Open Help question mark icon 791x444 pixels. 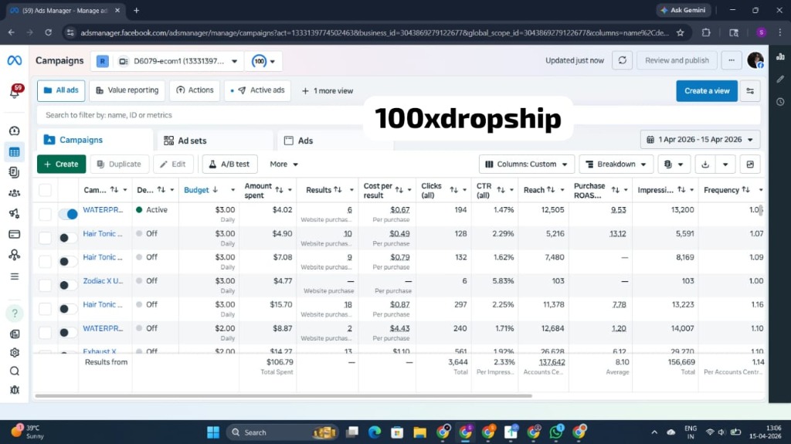click(x=14, y=314)
